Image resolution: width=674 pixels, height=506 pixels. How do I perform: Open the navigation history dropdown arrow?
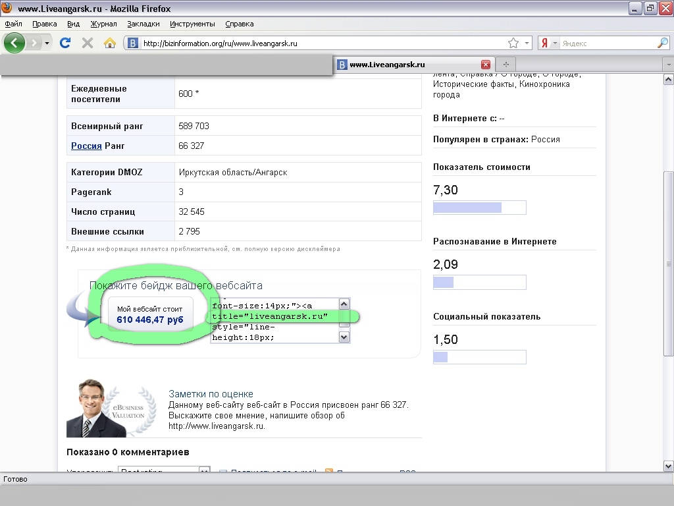pyautogui.click(x=47, y=43)
